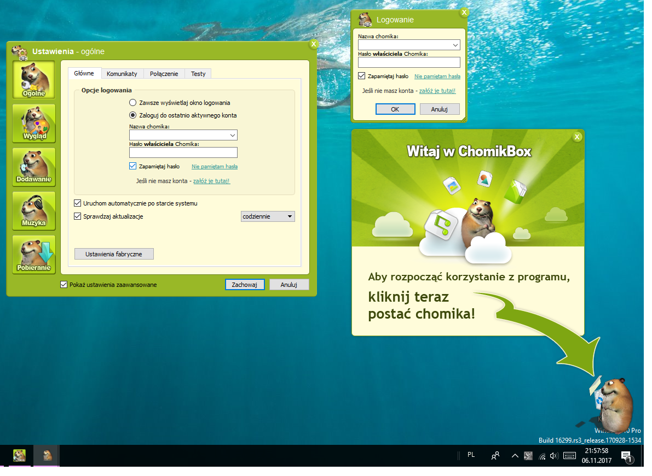The image size is (652, 476).
Task: Open the Połączenie tab
Action: click(x=164, y=74)
